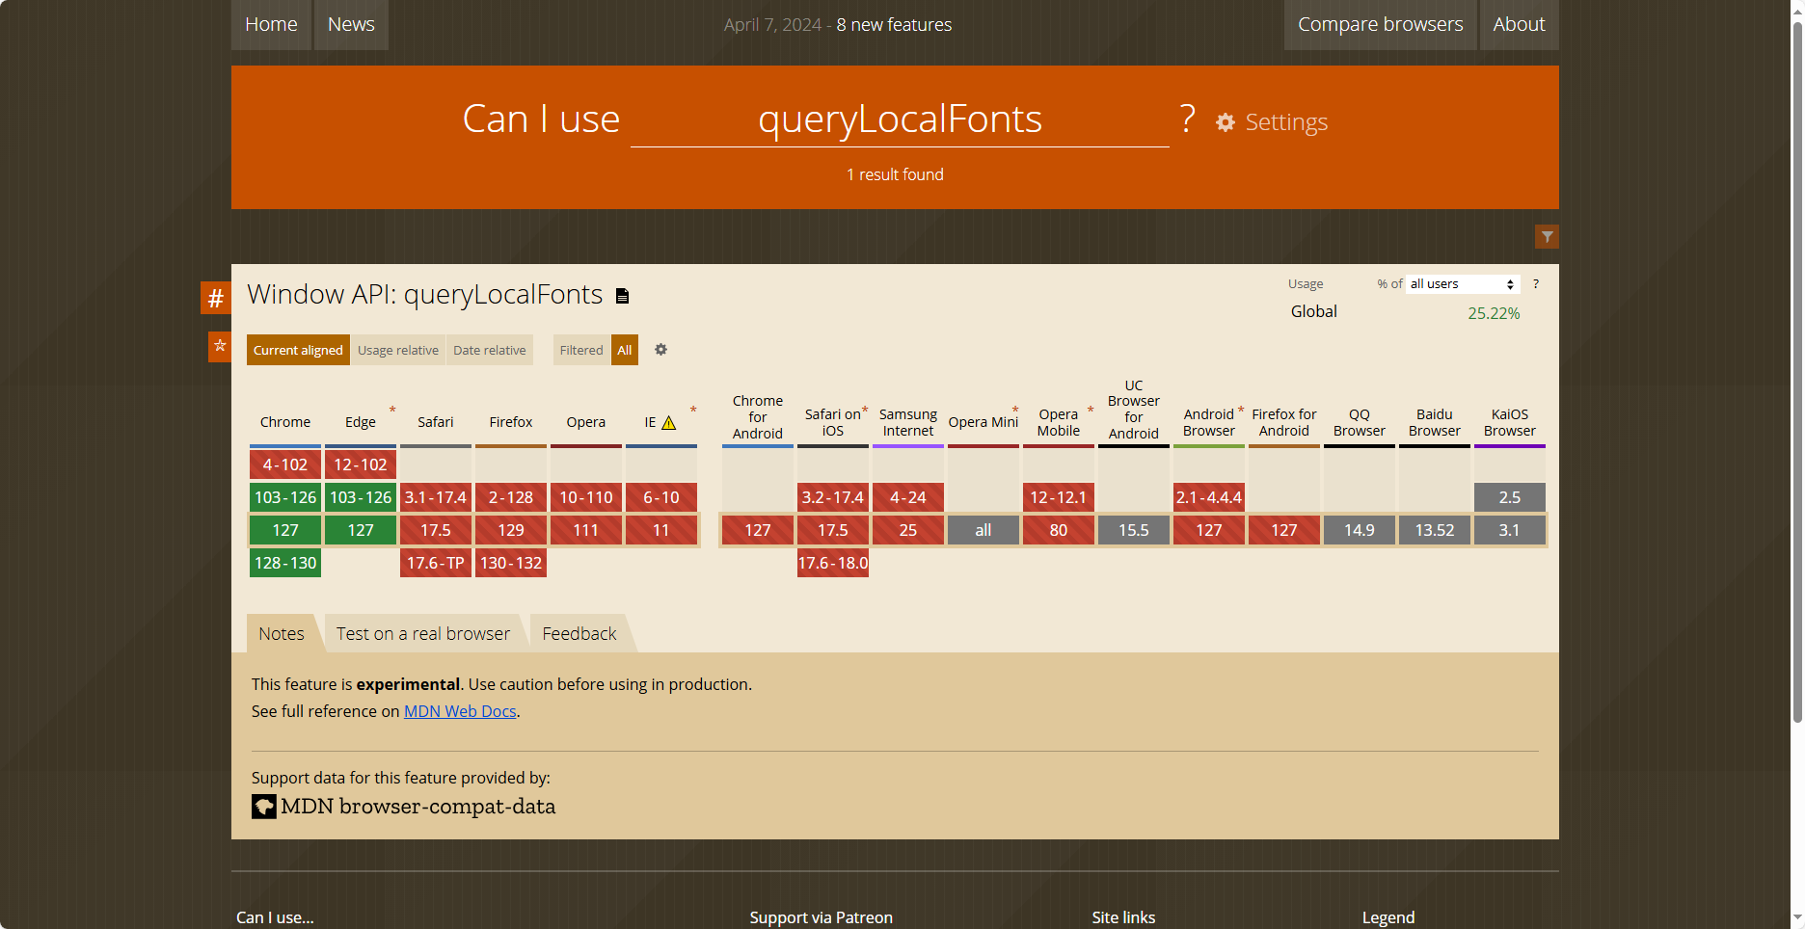Select Current aligned view
Image resolution: width=1805 pixels, height=929 pixels.
point(298,350)
